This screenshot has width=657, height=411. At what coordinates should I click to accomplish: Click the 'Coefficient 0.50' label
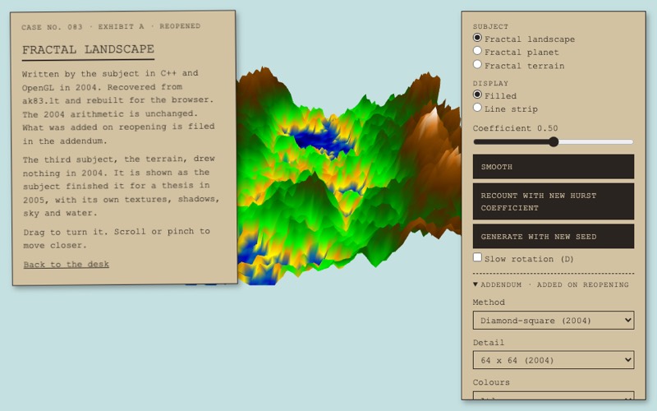click(x=515, y=128)
